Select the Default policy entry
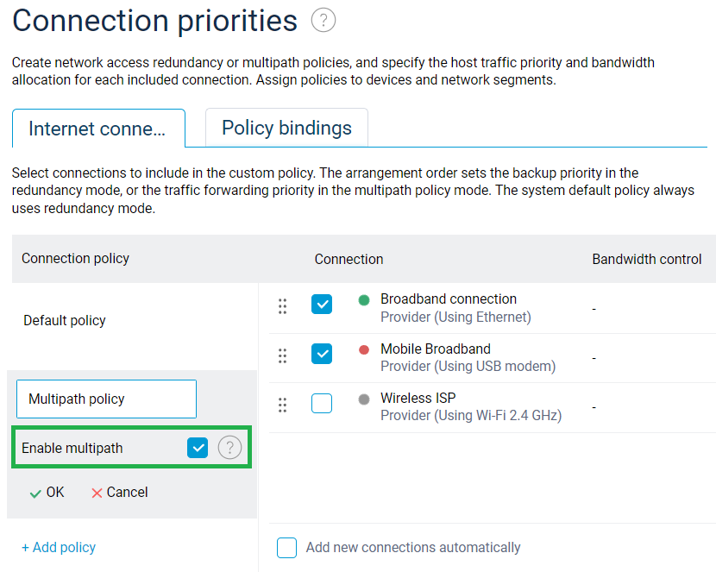The height and width of the screenshot is (572, 716). (x=65, y=321)
